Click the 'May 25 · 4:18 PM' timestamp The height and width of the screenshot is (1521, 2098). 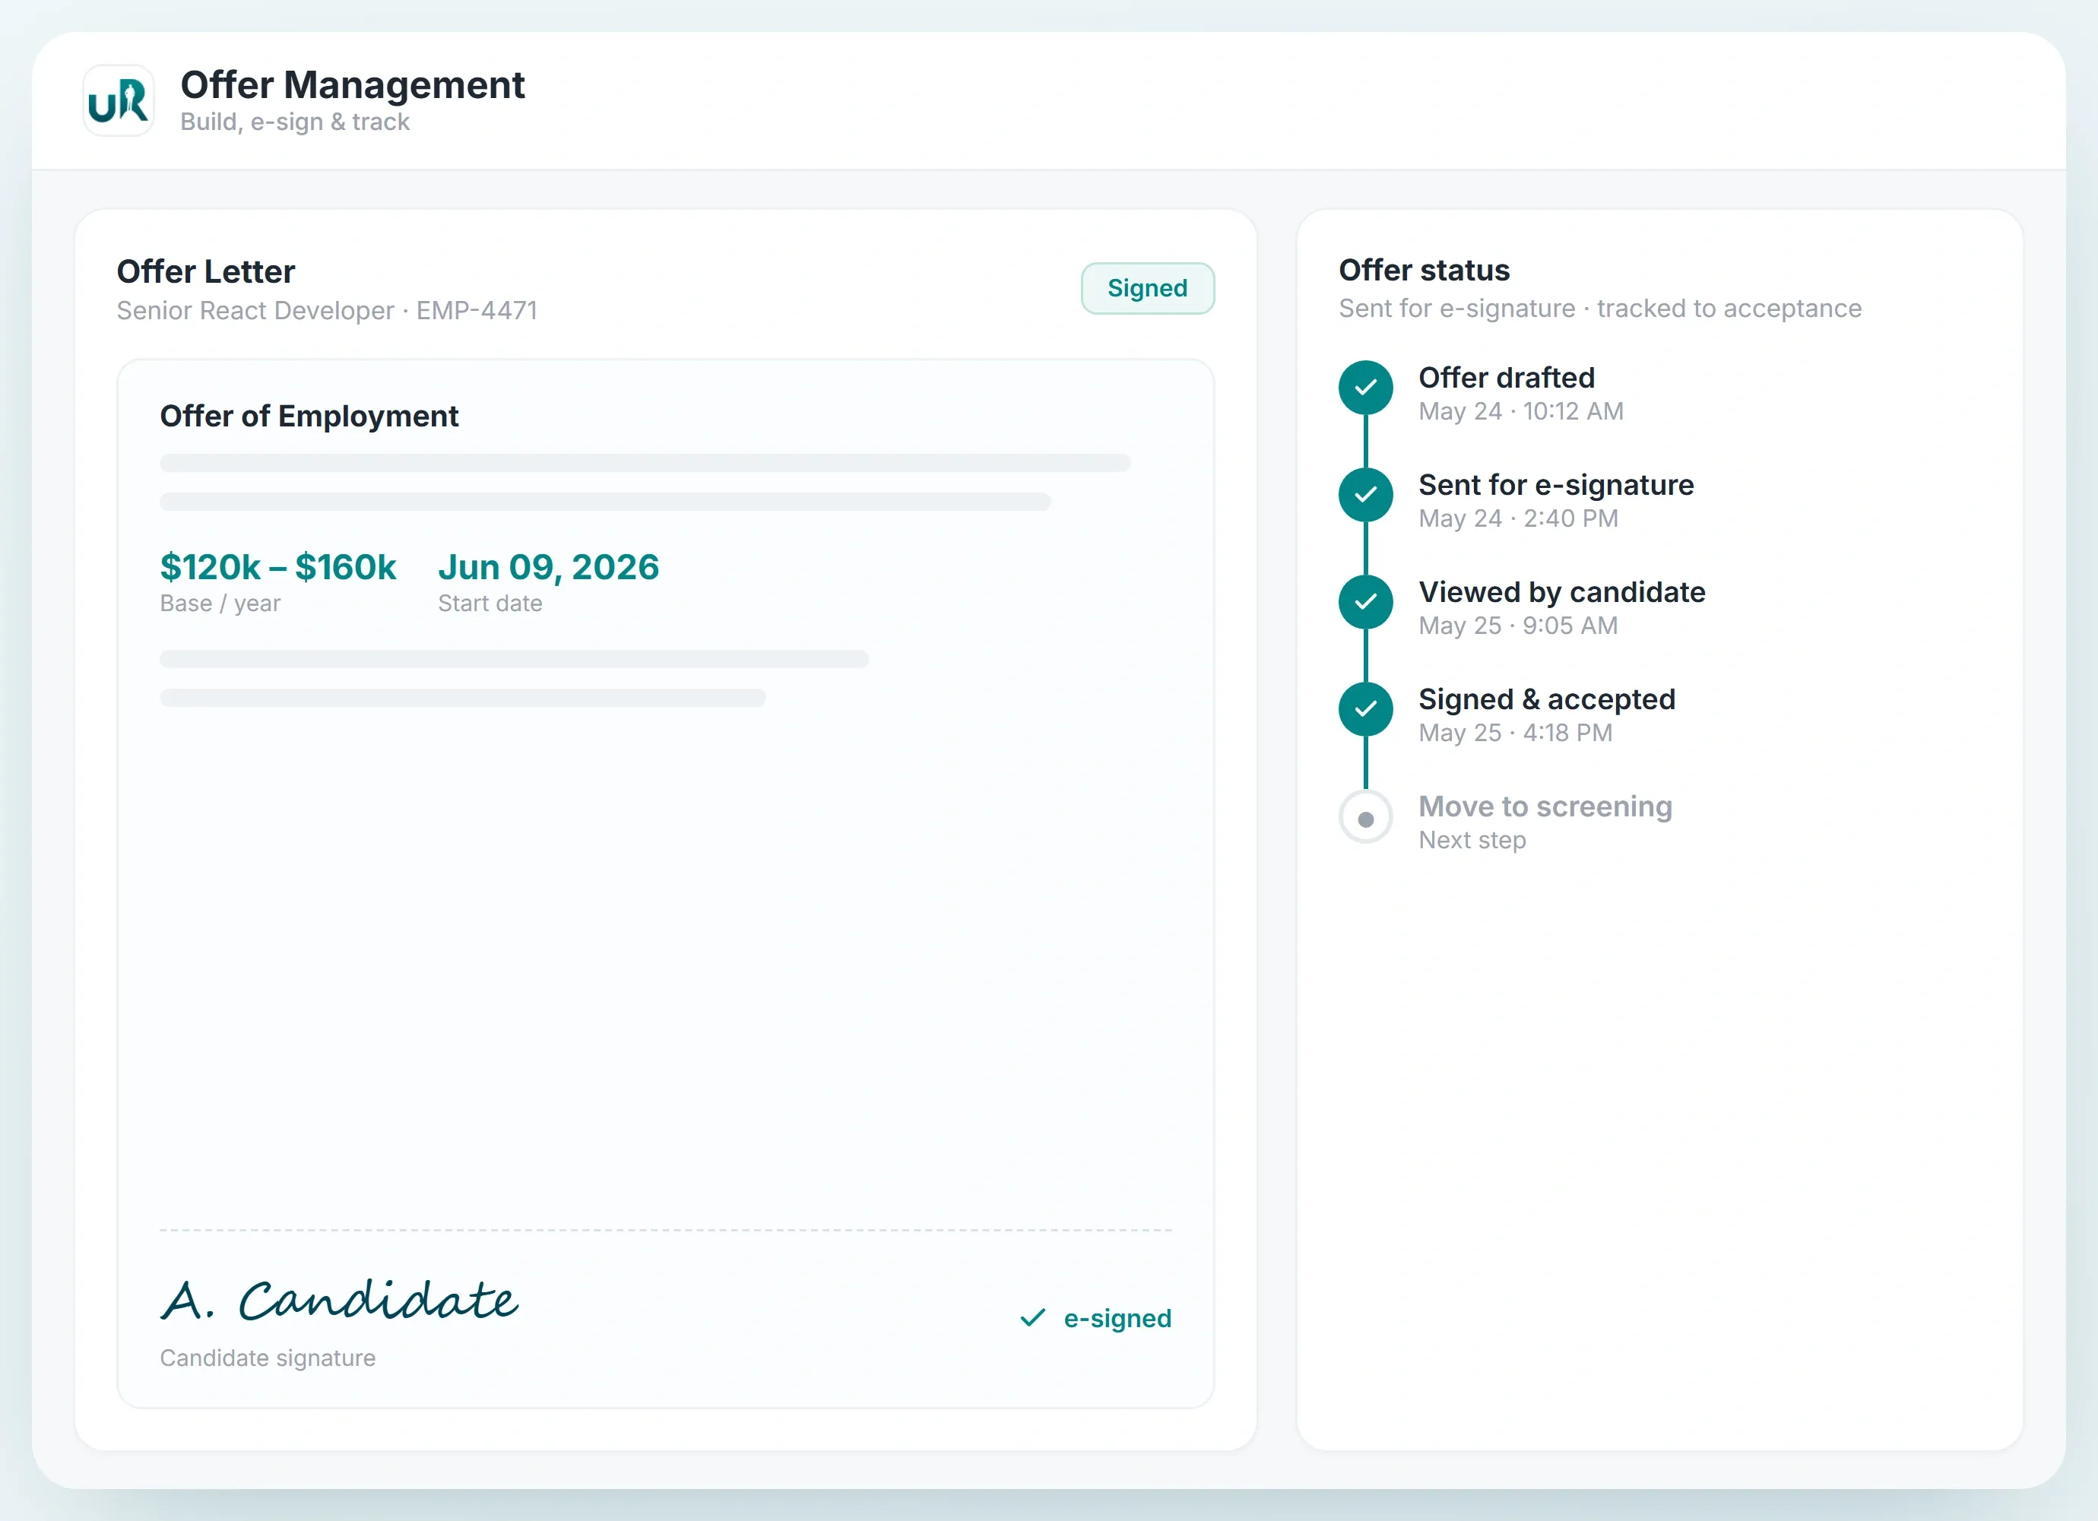1515,734
